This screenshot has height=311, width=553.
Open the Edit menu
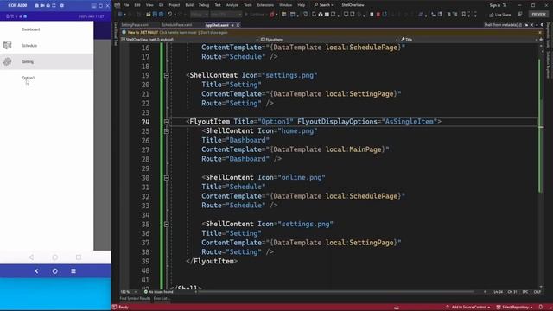137,5
